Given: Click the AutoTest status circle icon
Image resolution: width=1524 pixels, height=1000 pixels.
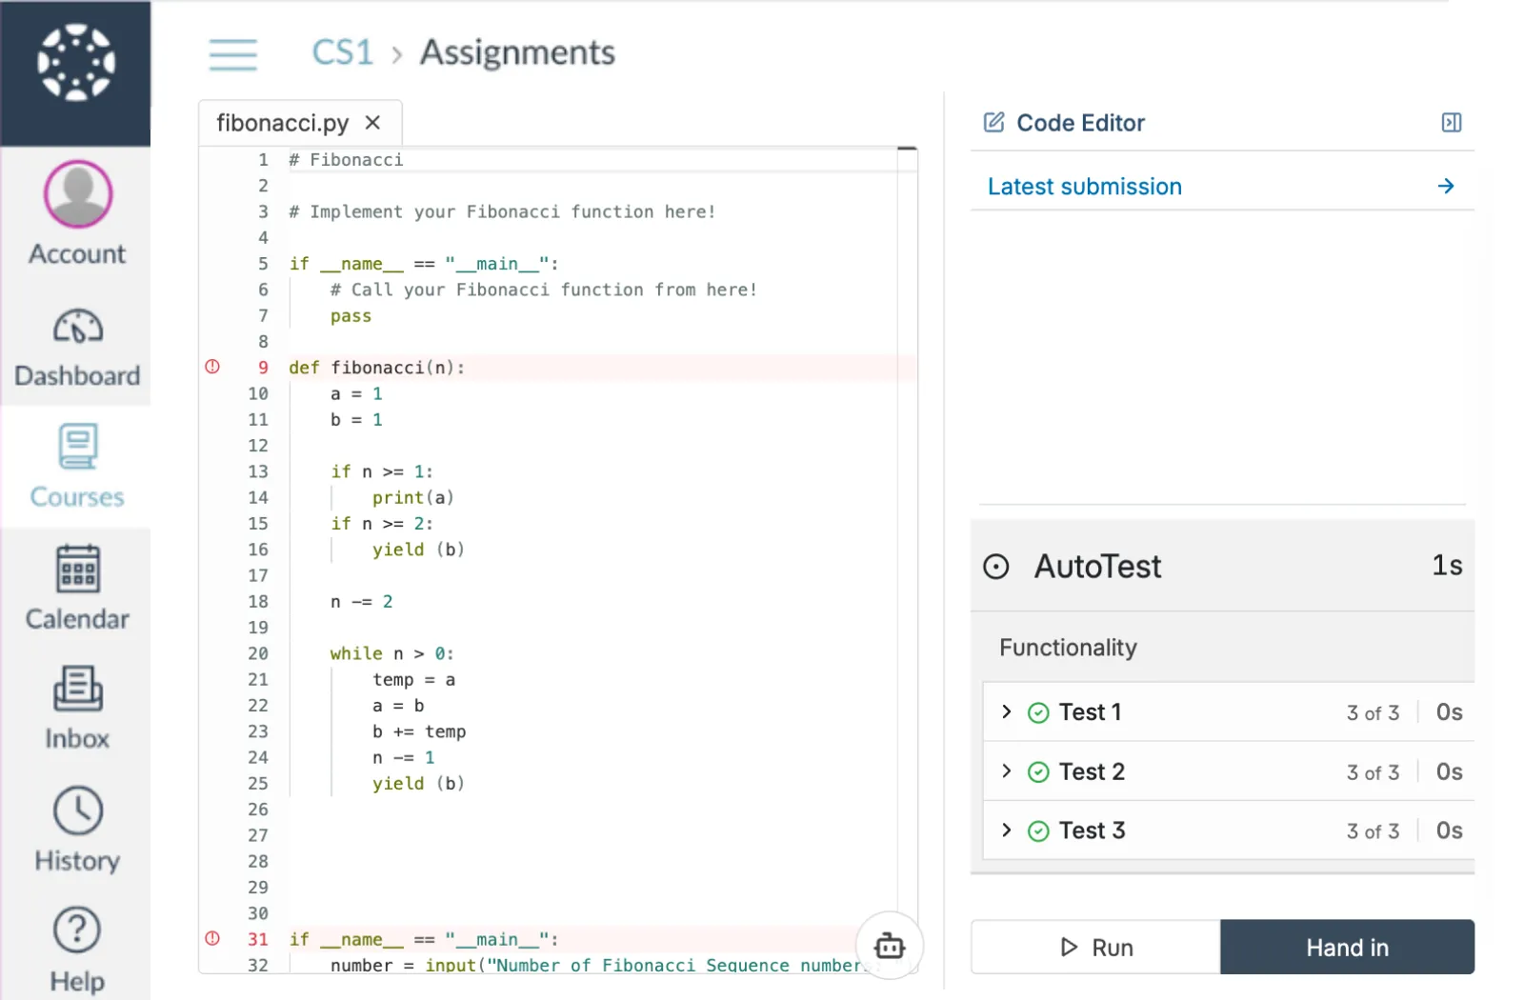Looking at the screenshot, I should (x=995, y=567).
